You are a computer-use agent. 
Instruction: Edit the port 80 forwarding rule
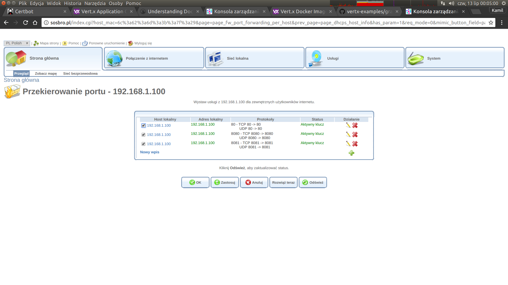pyautogui.click(x=348, y=125)
